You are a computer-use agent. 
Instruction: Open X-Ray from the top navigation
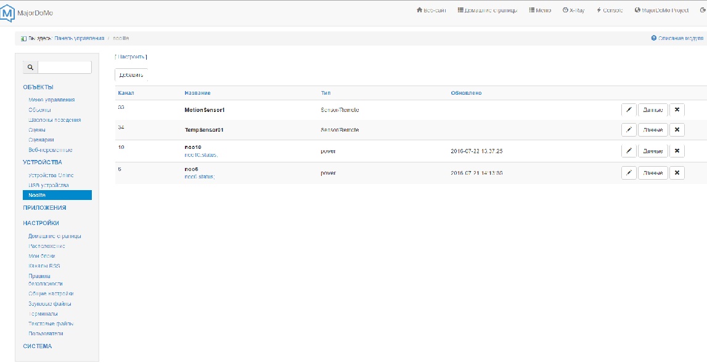click(573, 10)
